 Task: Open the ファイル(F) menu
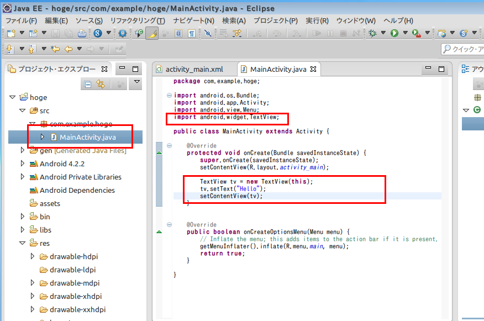(22, 20)
